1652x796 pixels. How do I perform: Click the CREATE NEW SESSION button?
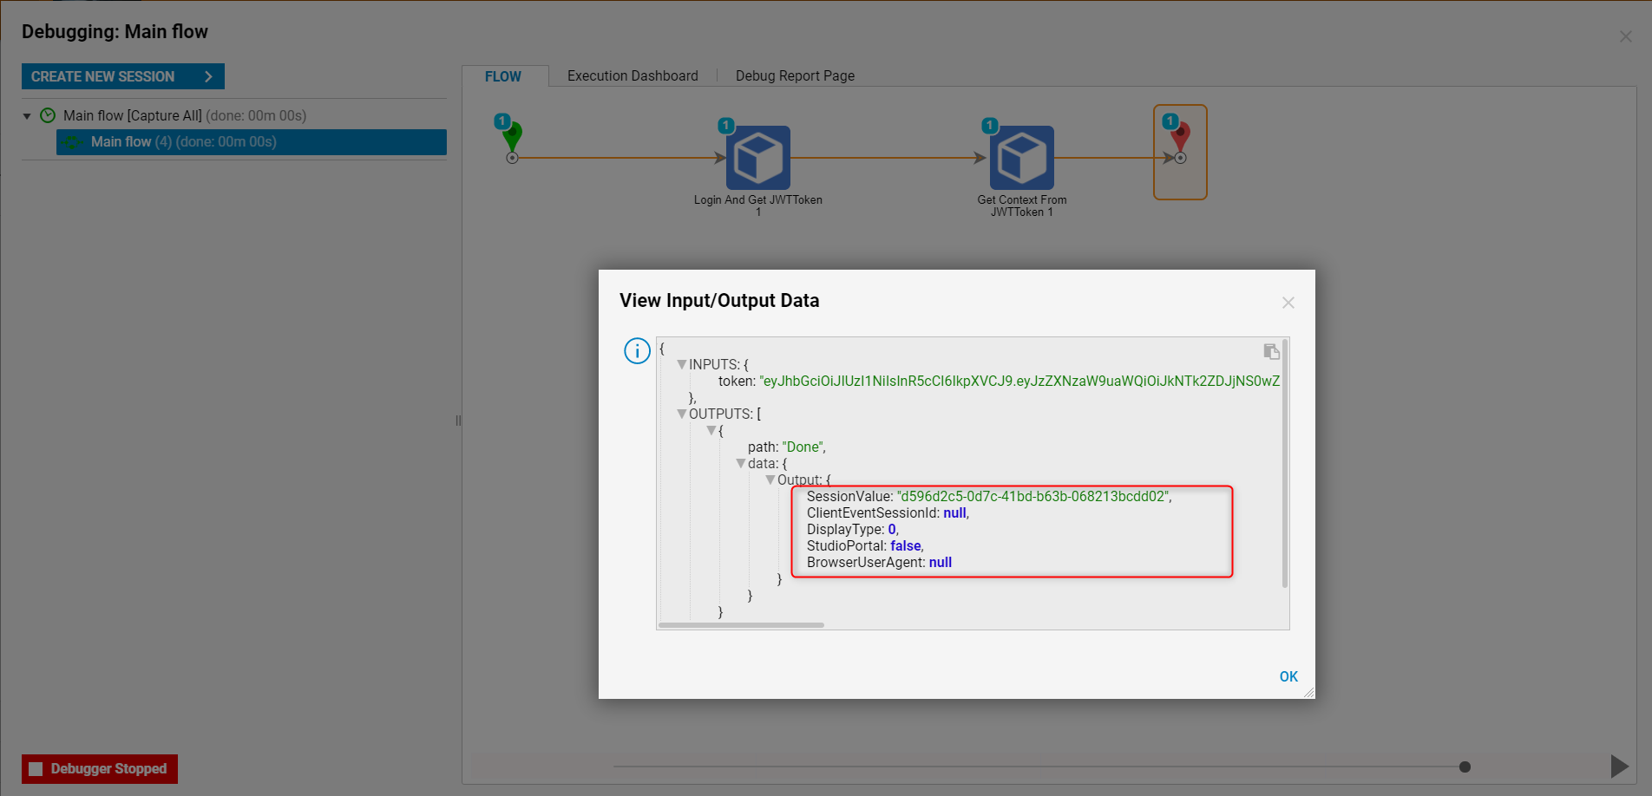123,76
